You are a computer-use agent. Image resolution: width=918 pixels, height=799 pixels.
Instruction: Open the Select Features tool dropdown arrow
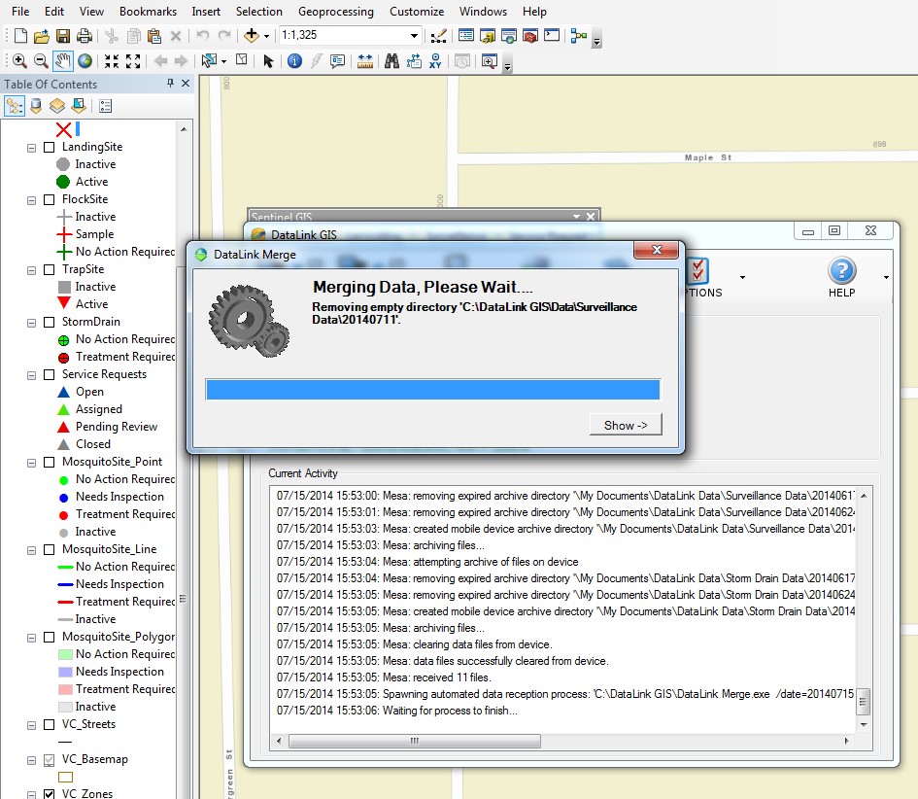223,61
